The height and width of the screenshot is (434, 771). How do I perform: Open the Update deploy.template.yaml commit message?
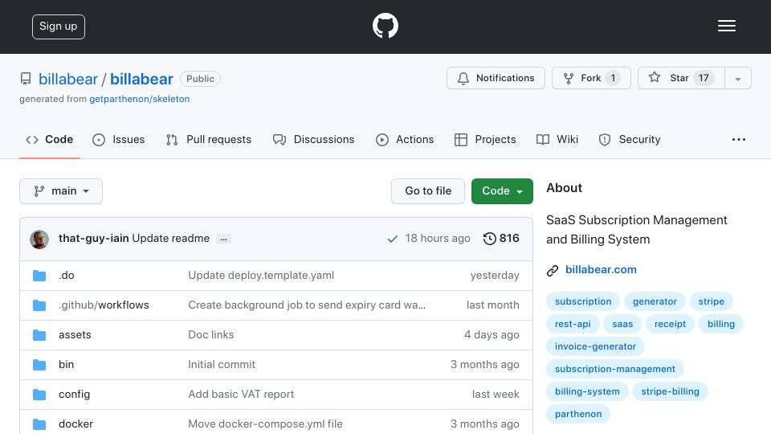pos(261,276)
